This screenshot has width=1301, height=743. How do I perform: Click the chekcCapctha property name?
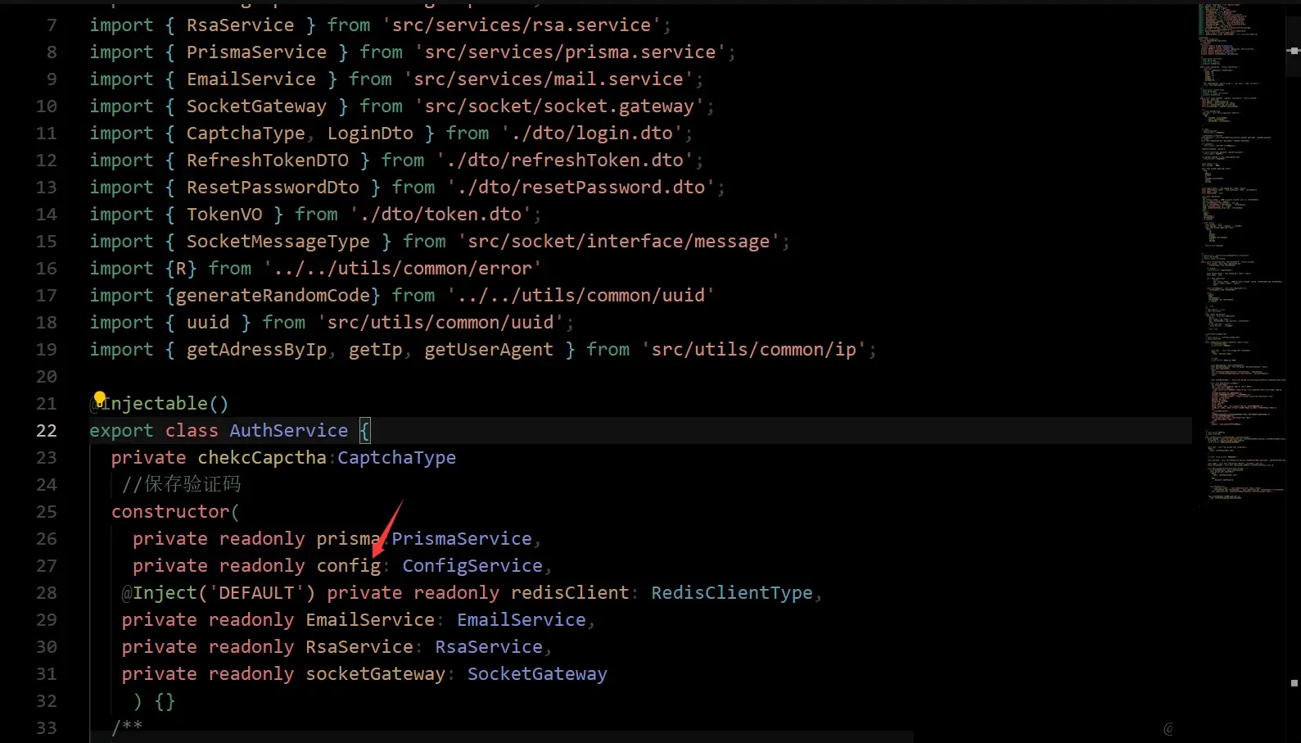coord(261,458)
